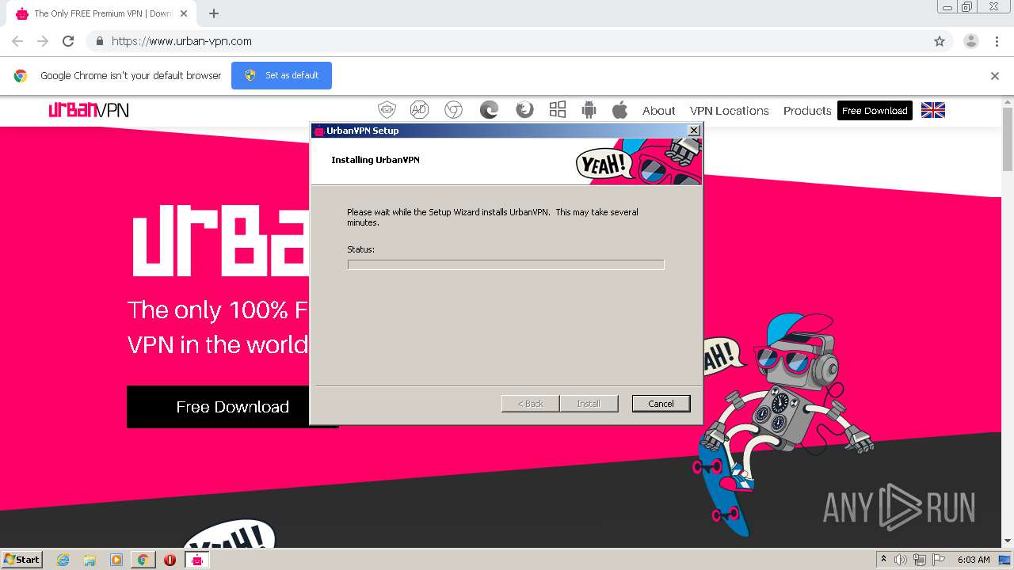Image resolution: width=1014 pixels, height=570 pixels.
Task: Open the About menu item
Action: point(659,111)
